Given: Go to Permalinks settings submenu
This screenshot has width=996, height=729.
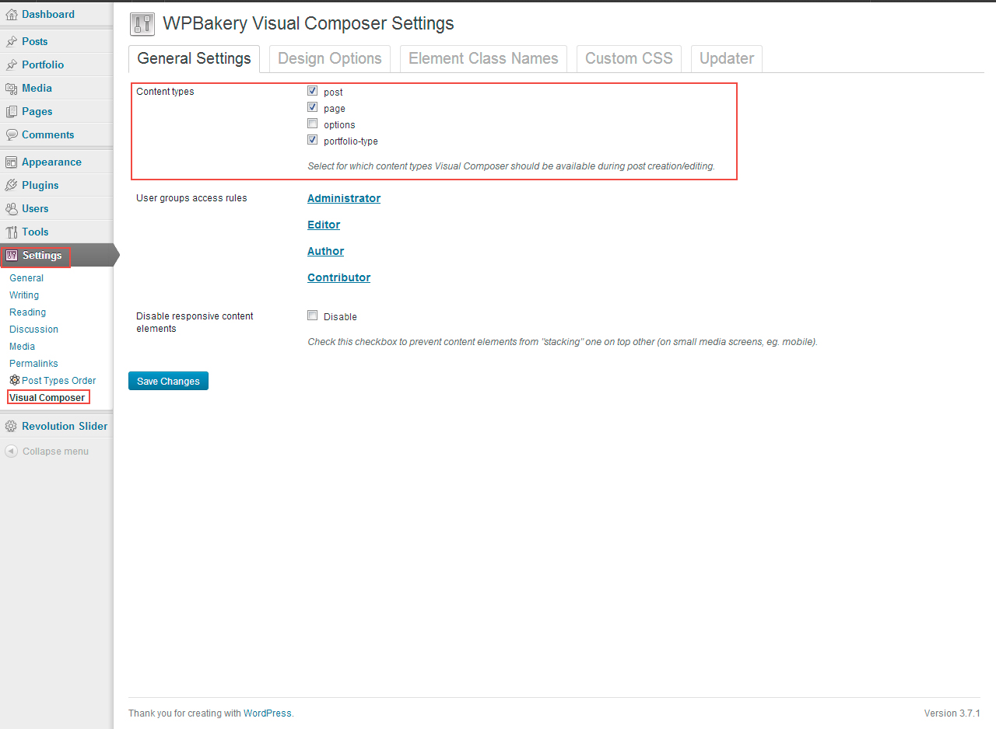Looking at the screenshot, I should (x=33, y=363).
